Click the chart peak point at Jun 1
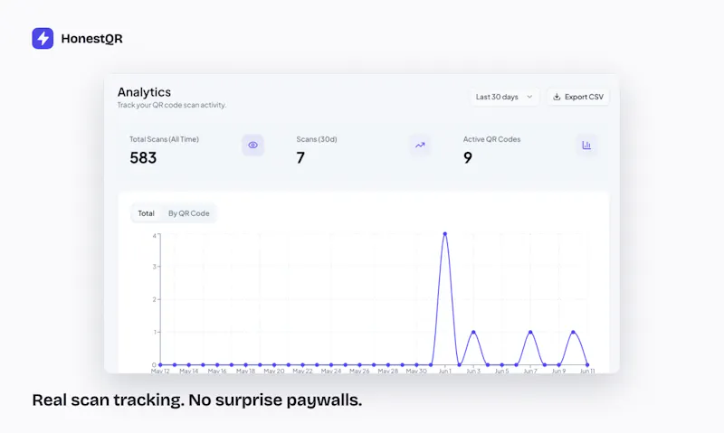The width and height of the screenshot is (724, 433). click(444, 234)
